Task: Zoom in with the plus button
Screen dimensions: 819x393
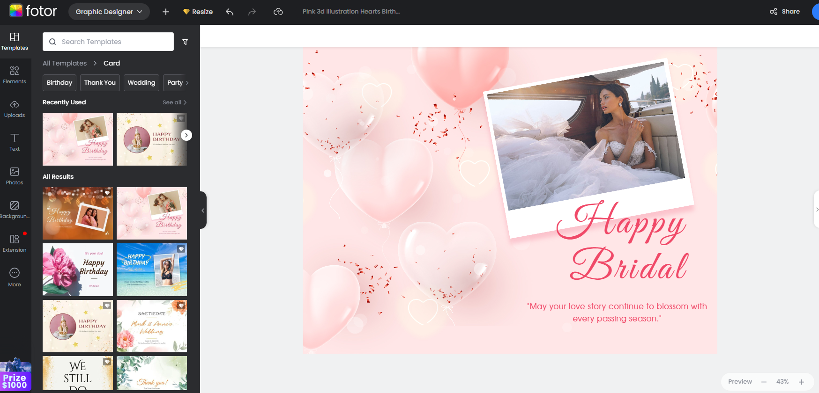Action: coord(801,382)
